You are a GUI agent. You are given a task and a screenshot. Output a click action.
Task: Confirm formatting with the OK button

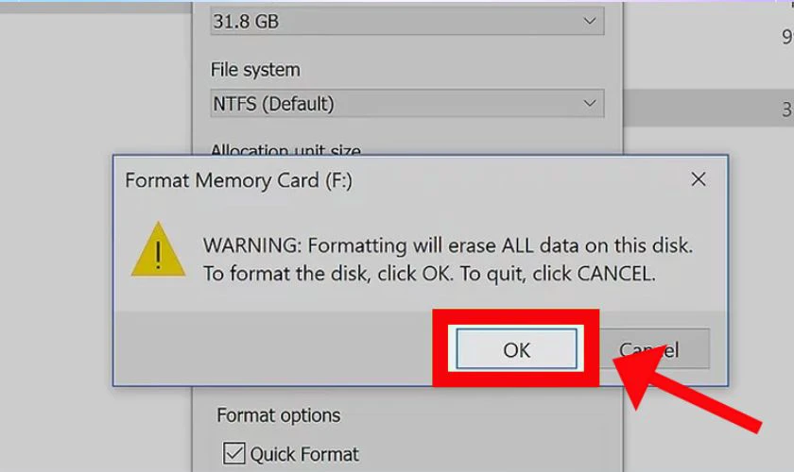516,349
